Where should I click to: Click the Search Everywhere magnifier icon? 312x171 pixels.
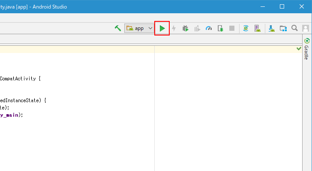click(294, 28)
